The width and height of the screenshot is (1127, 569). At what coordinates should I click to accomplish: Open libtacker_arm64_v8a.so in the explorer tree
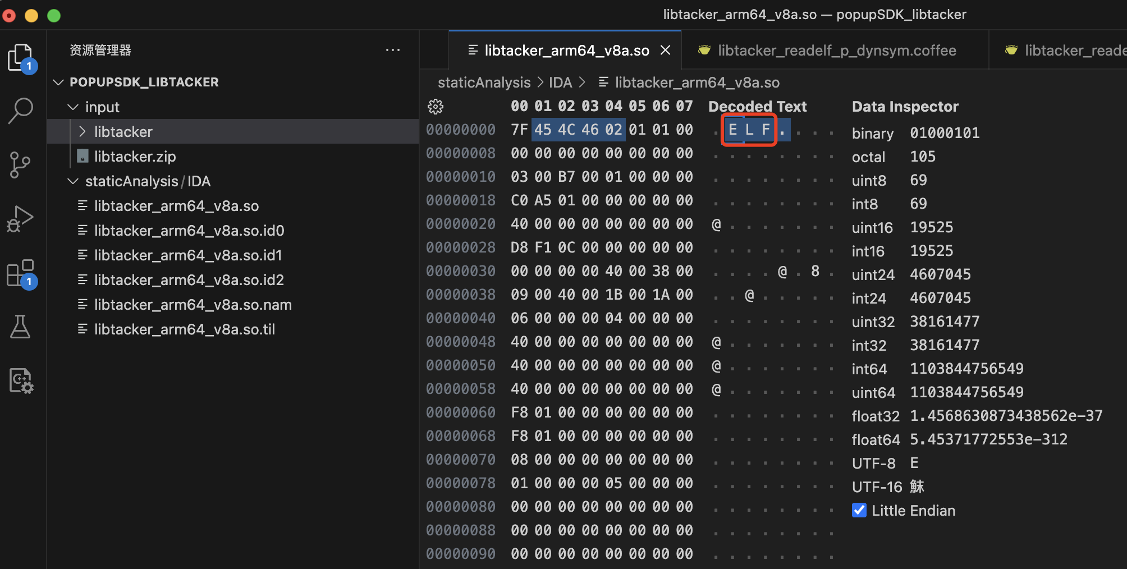(x=233, y=205)
